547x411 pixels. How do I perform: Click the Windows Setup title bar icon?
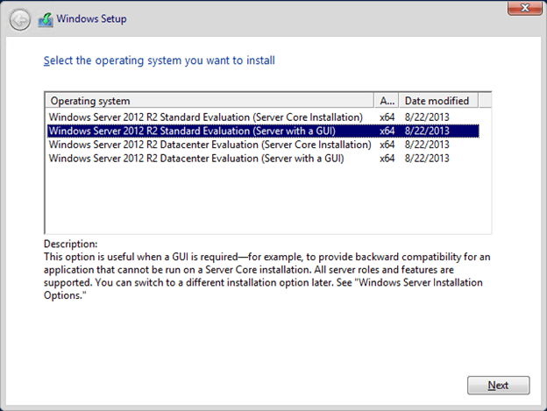[46, 18]
